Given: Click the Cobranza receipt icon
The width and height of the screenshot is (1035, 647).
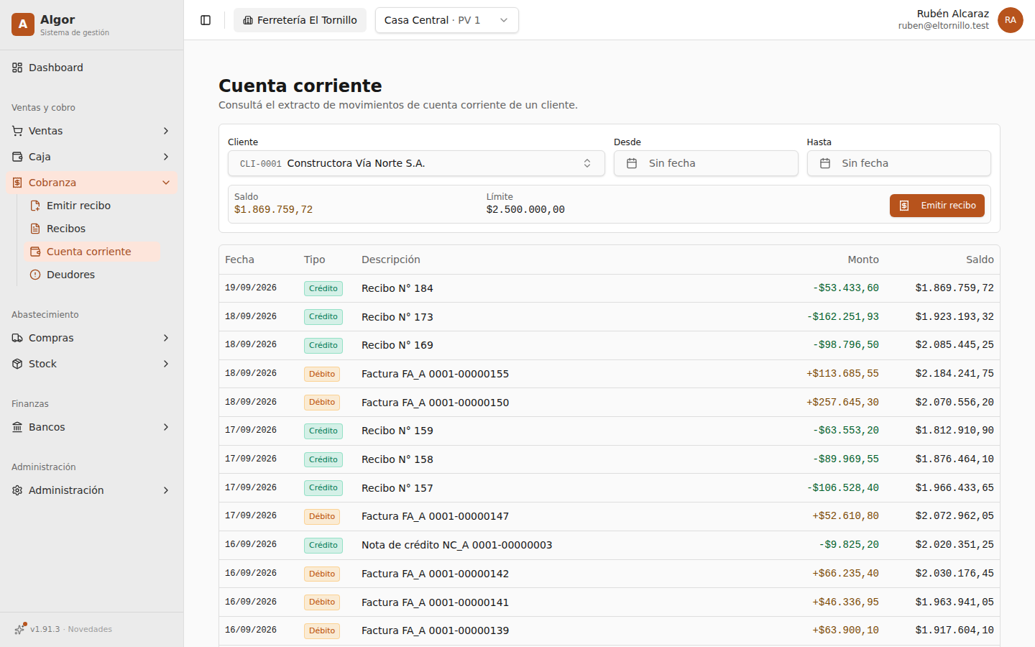Looking at the screenshot, I should (x=17, y=183).
